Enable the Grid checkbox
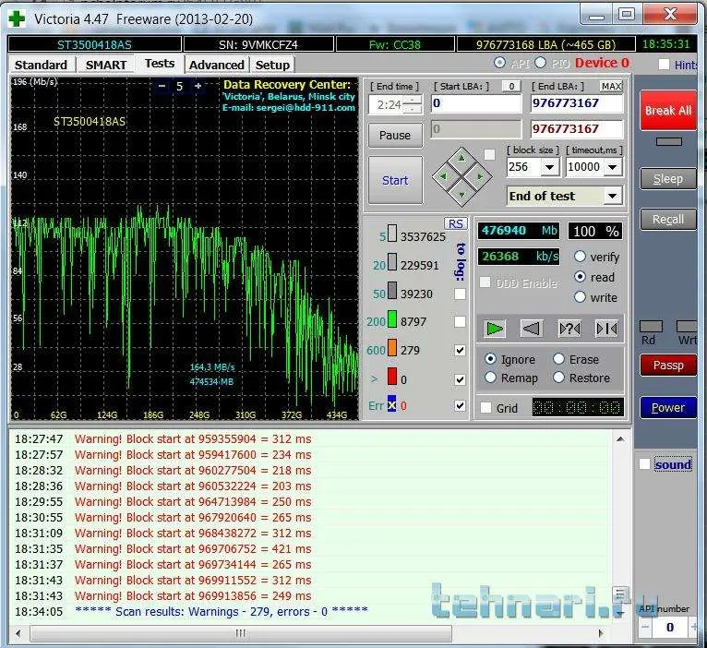Image resolution: width=707 pixels, height=648 pixels. (x=486, y=407)
